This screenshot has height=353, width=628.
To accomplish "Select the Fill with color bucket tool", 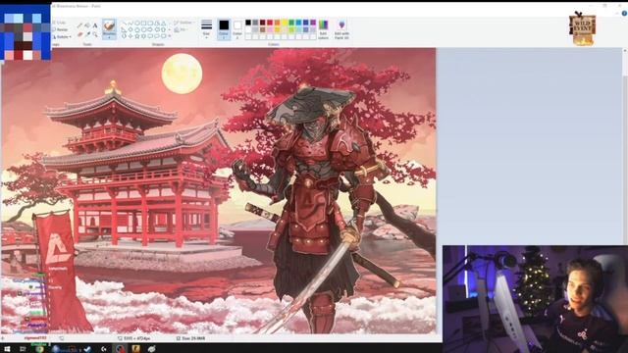I will pos(87,25).
